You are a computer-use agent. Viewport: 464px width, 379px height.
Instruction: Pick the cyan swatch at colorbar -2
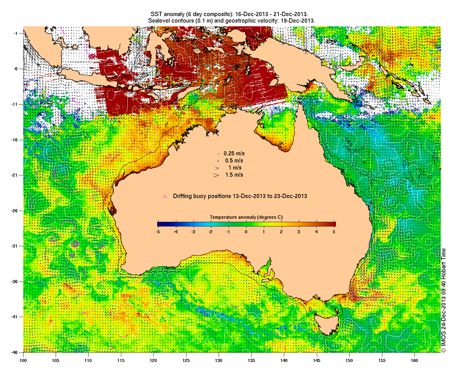(x=211, y=224)
